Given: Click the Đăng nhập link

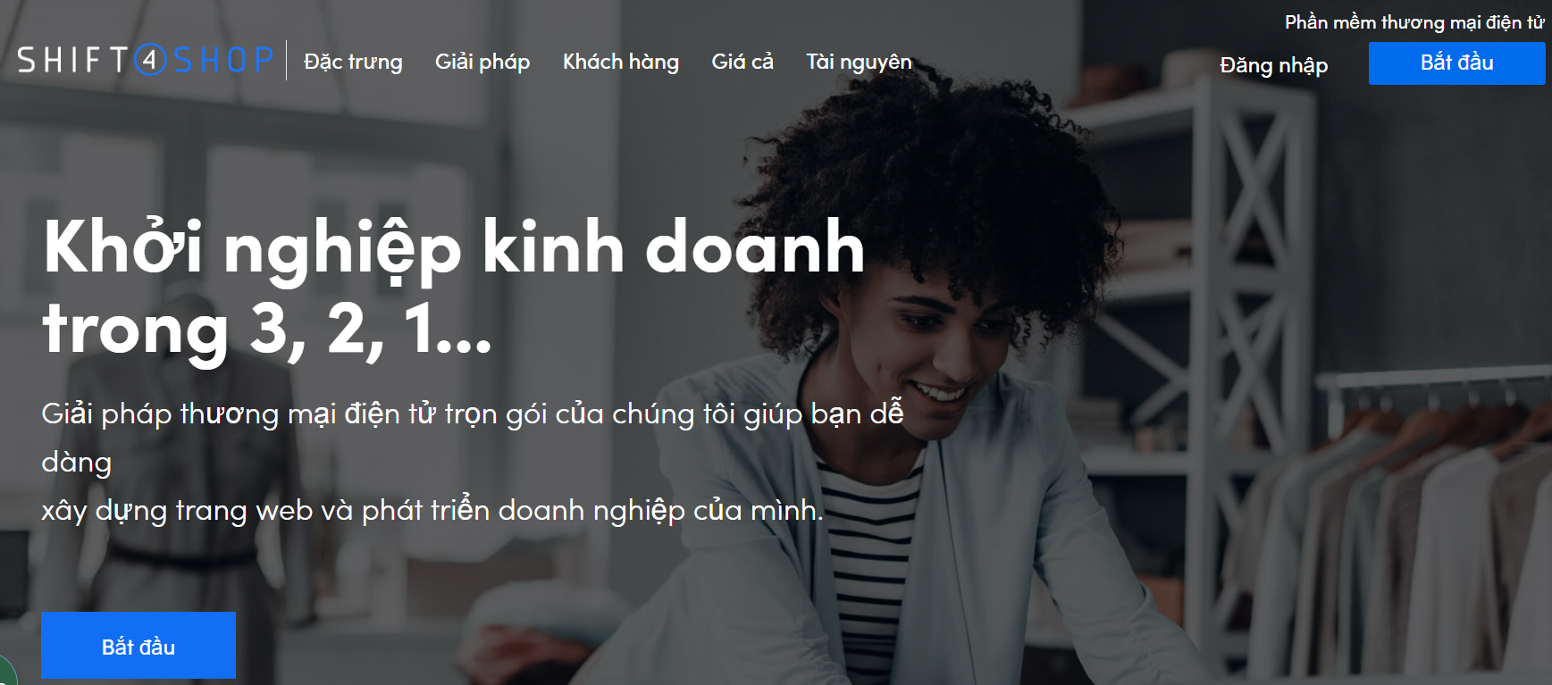Looking at the screenshot, I should (1274, 65).
